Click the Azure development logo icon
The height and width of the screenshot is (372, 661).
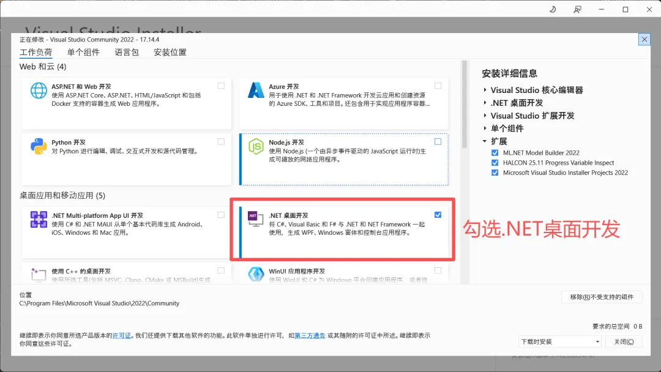tap(255, 90)
